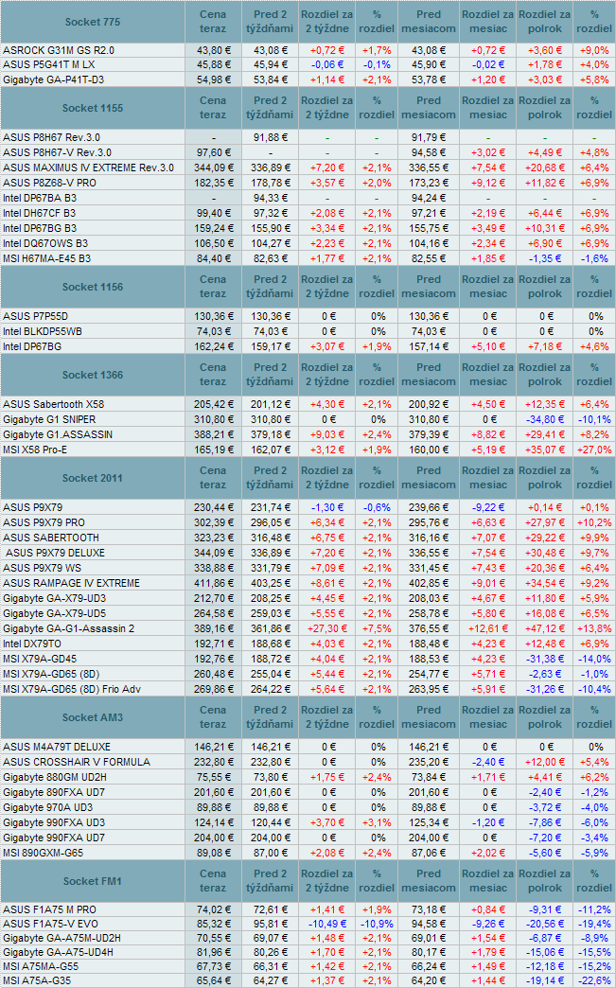
Task: Select the "Socket 2011" section header
Action: [93, 478]
